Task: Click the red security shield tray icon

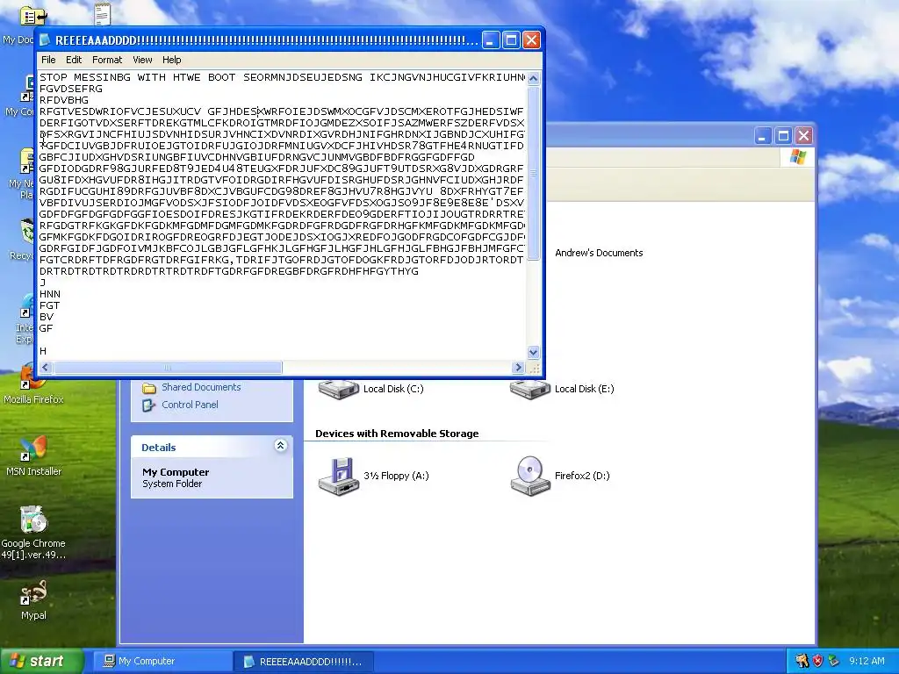Action: (x=817, y=661)
